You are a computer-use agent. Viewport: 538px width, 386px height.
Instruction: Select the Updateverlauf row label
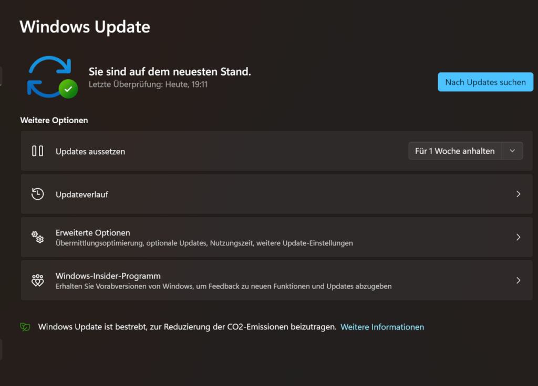(81, 195)
